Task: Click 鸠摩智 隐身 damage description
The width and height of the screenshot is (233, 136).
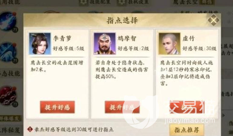Action: [122, 70]
